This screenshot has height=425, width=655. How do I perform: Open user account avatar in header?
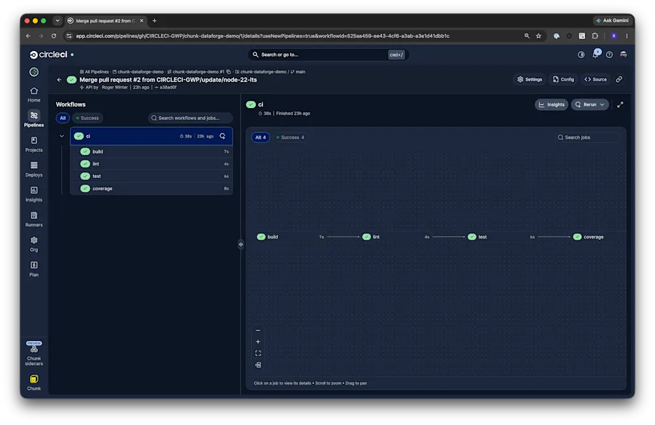pyautogui.click(x=624, y=55)
